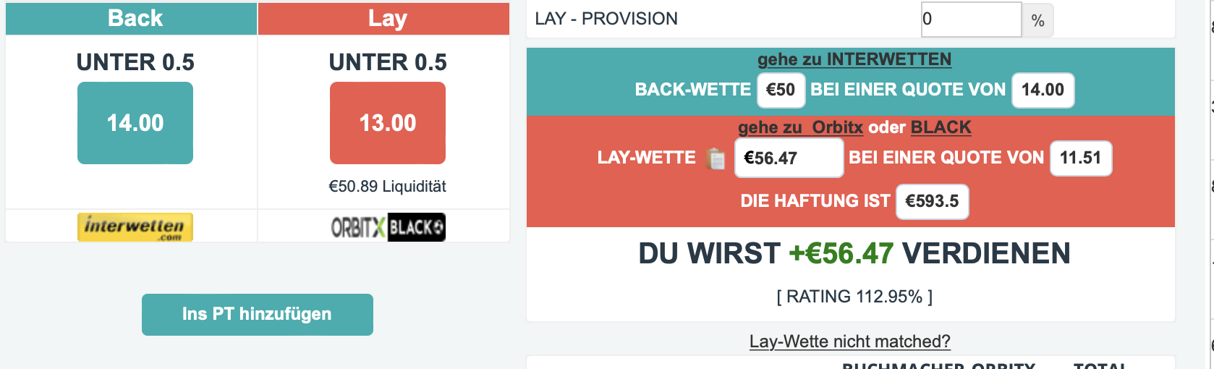1214x369 pixels.
Task: Click the Lay-Wette nicht matched? link
Action: (850, 342)
